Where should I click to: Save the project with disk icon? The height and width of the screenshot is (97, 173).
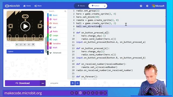(x=73, y=83)
